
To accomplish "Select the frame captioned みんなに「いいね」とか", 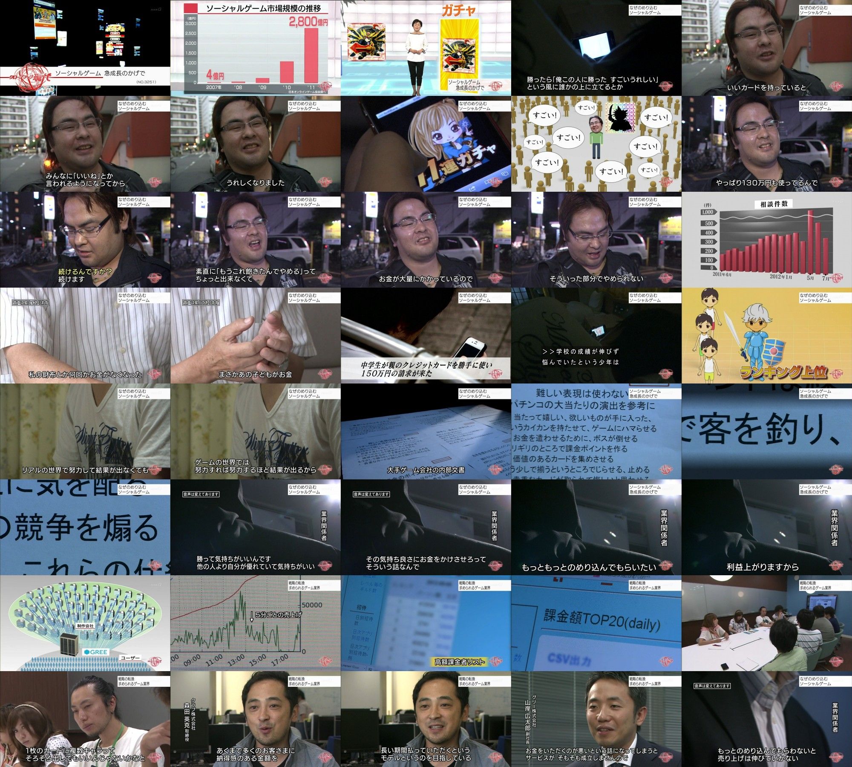I will tap(85, 144).
